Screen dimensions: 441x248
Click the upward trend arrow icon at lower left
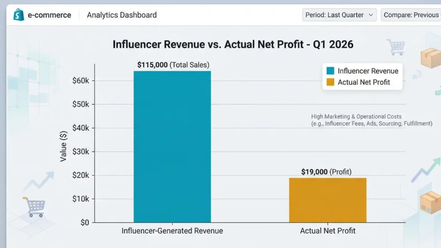click(38, 181)
